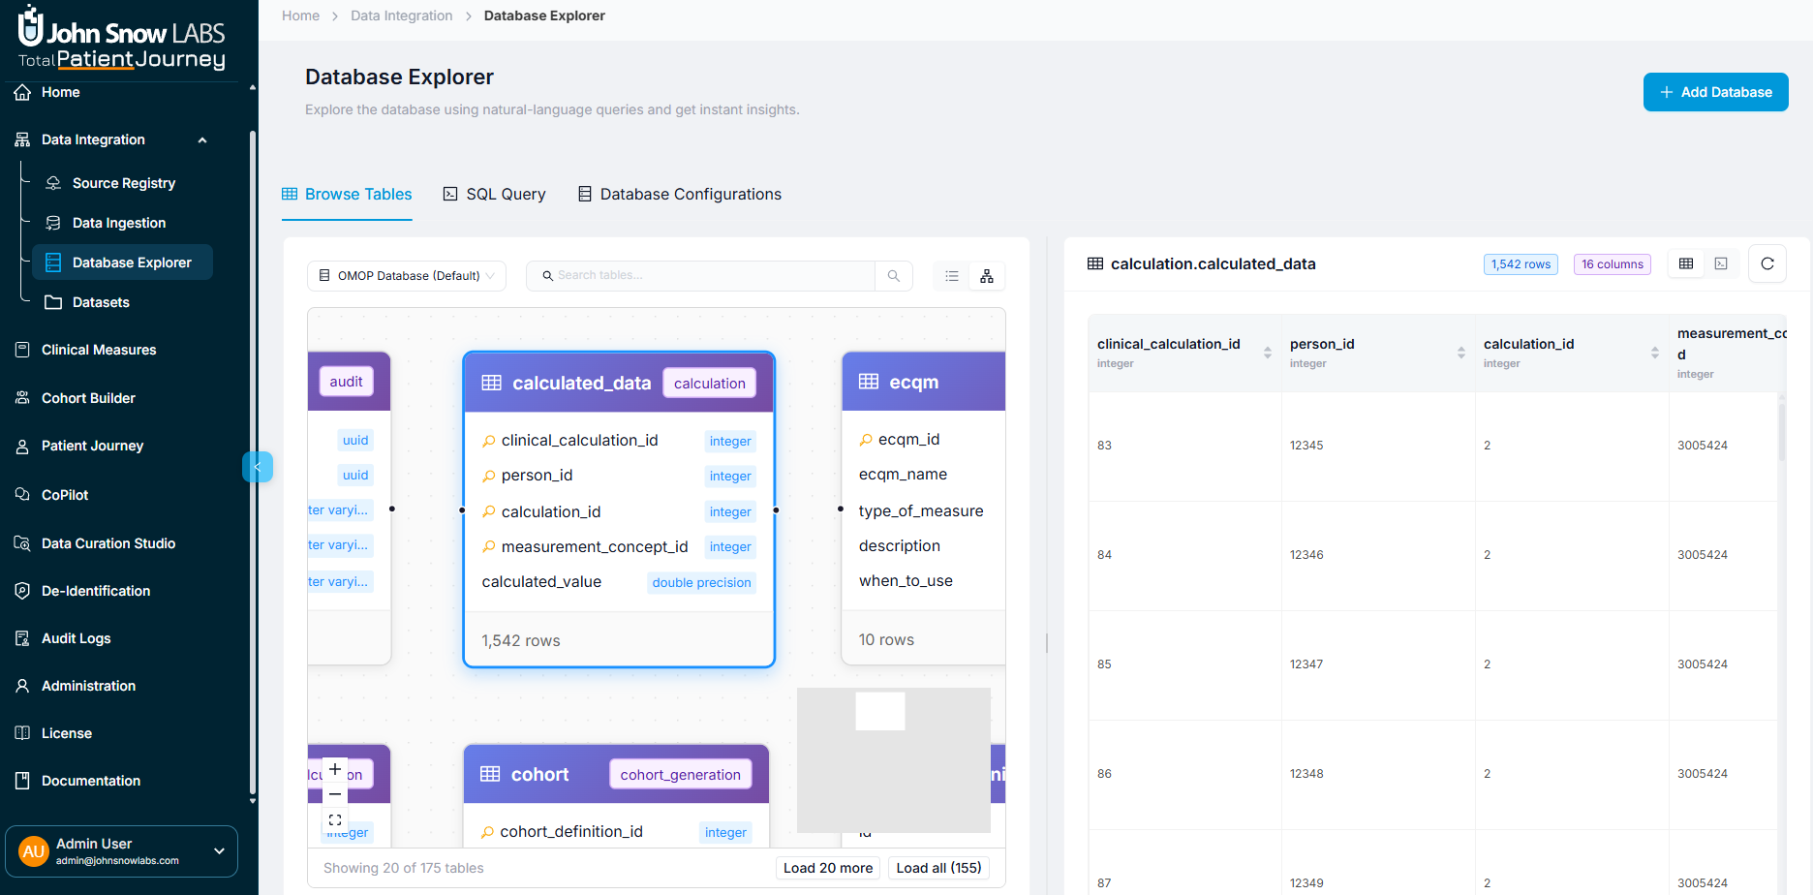Expand the Admin User account menu
Image resolution: width=1813 pixels, height=895 pixels.
coord(219,850)
